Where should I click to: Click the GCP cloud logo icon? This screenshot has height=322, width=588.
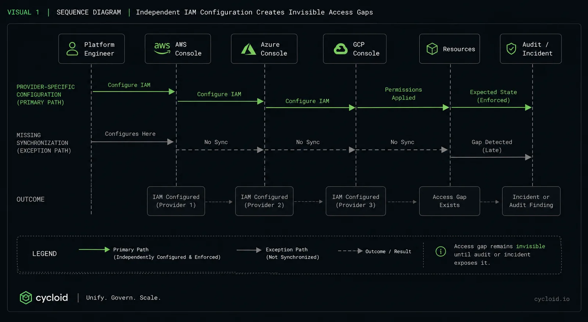click(341, 49)
